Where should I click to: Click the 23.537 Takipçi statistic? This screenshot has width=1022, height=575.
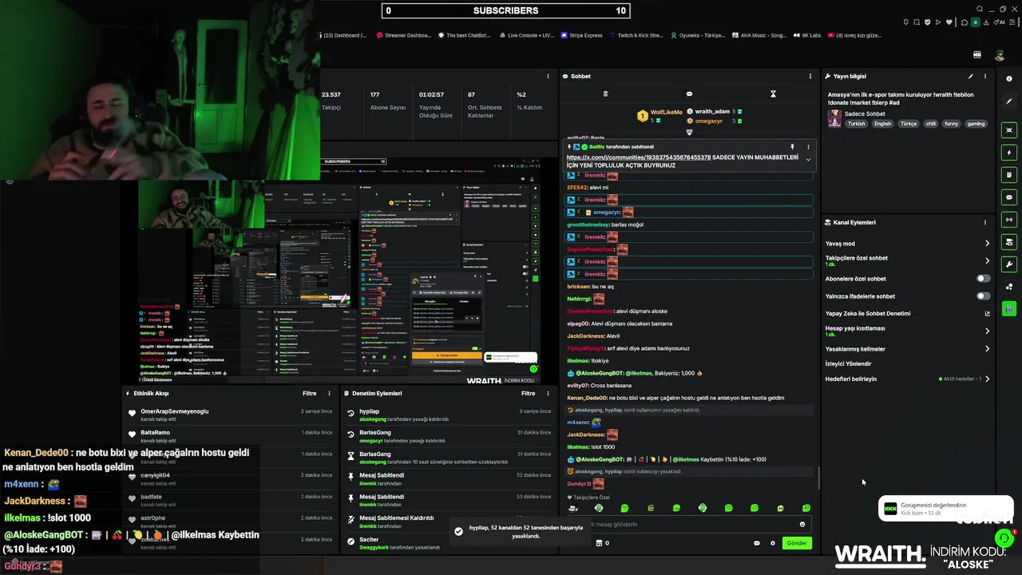point(331,101)
